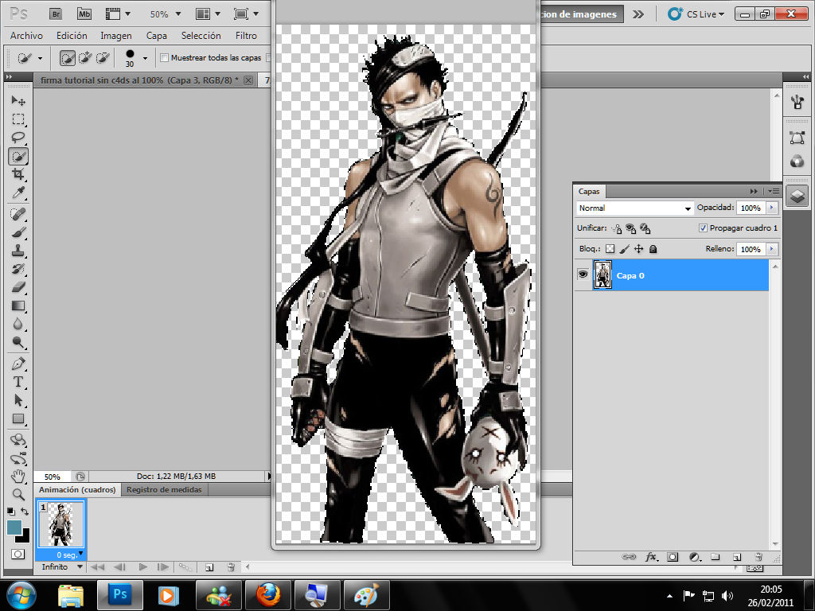
Task: Toggle lock position in Bloq. row
Action: (x=639, y=249)
